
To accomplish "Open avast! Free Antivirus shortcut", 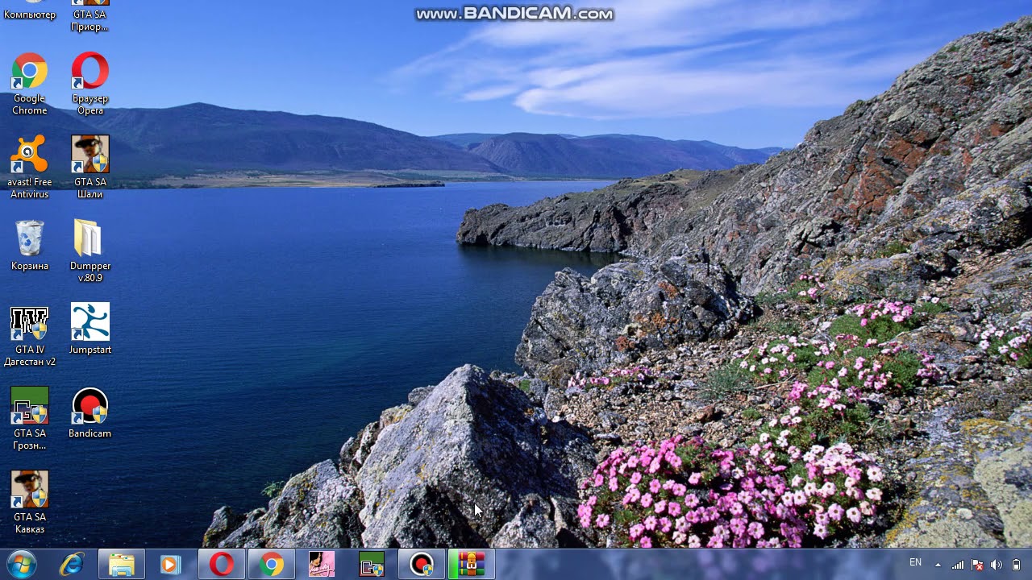I will point(30,168).
